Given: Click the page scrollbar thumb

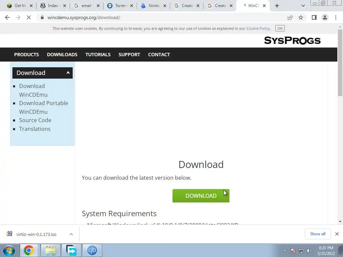Looking at the screenshot, I should pos(340,62).
